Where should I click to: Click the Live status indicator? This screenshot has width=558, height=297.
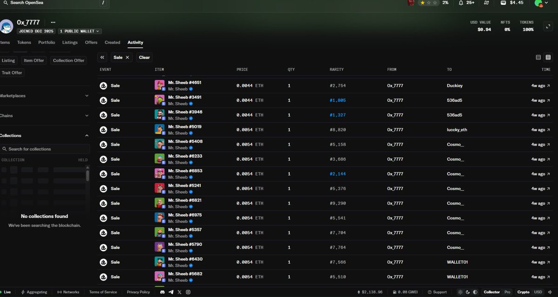(x=6, y=292)
